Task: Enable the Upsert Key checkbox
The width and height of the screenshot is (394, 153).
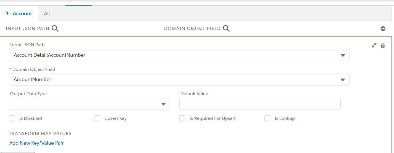Action: (x=97, y=118)
